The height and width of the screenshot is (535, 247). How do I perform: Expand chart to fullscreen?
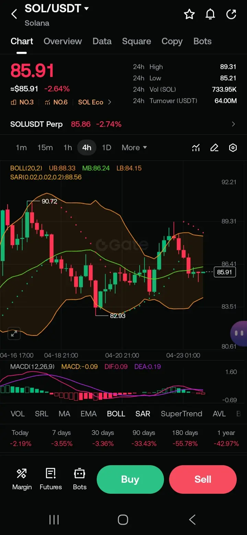14,334
